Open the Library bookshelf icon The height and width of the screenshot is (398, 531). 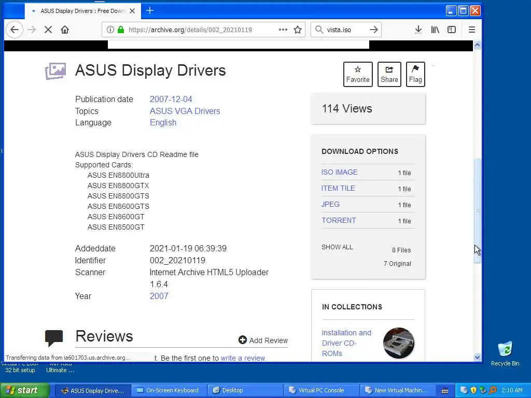[435, 30]
